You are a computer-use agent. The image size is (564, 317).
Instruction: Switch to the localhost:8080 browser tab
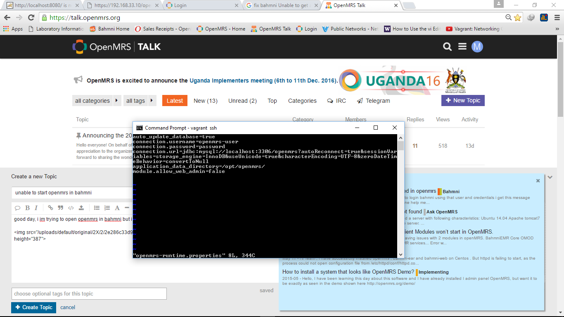tap(43, 5)
